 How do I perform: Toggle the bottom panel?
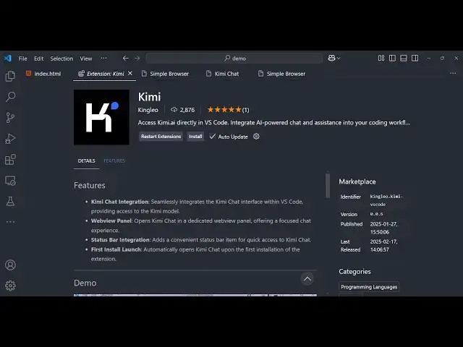click(x=404, y=58)
